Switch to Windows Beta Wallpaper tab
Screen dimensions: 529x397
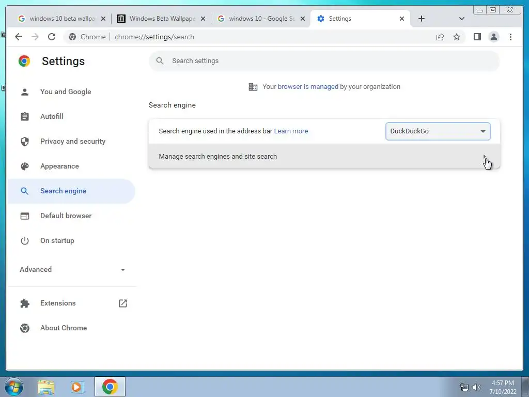click(161, 19)
